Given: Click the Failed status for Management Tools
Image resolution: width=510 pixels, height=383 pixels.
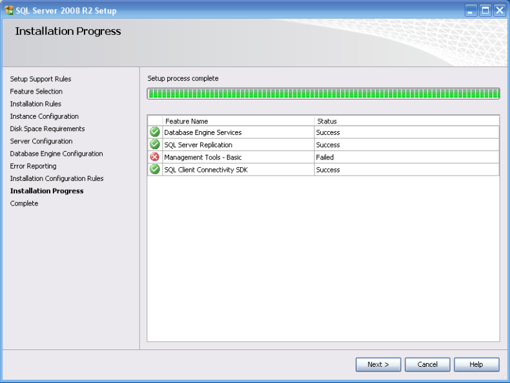Looking at the screenshot, I should (325, 157).
